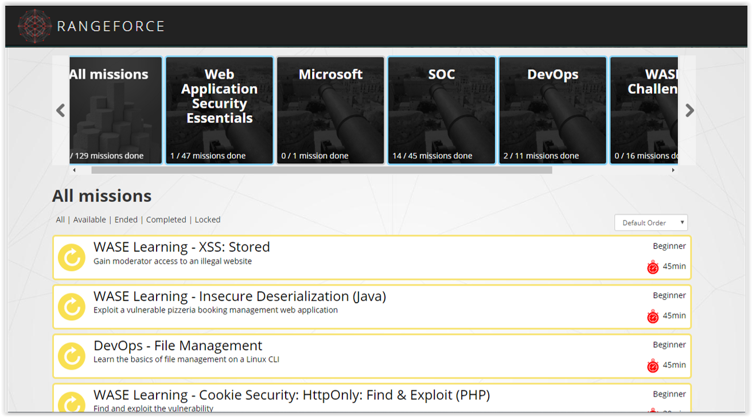Click stopwatch icon on File Management row
Image resolution: width=752 pixels, height=417 pixels.
pyautogui.click(x=653, y=365)
